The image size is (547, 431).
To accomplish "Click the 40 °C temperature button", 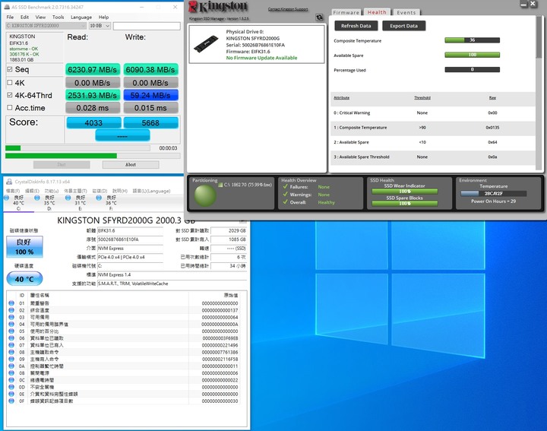I will pos(24,279).
